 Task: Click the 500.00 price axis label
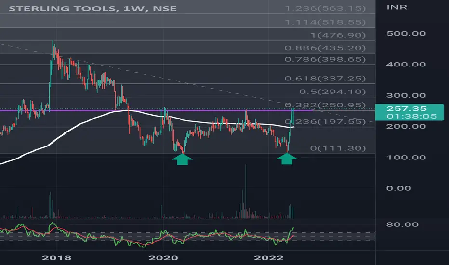406,34
